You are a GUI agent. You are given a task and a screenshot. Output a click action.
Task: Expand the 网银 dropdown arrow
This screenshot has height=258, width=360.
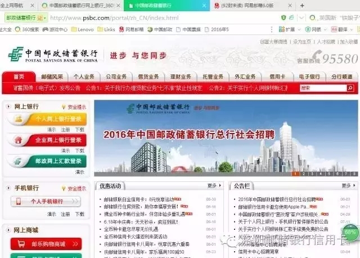pyautogui.click(x=325, y=29)
